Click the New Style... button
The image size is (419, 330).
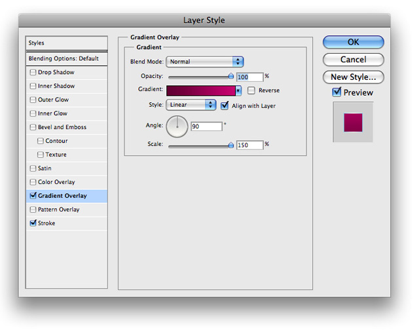tap(354, 77)
